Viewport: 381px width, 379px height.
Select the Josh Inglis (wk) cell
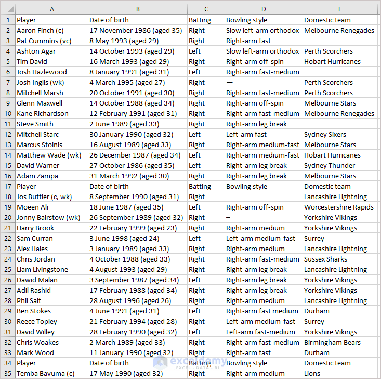point(51,83)
